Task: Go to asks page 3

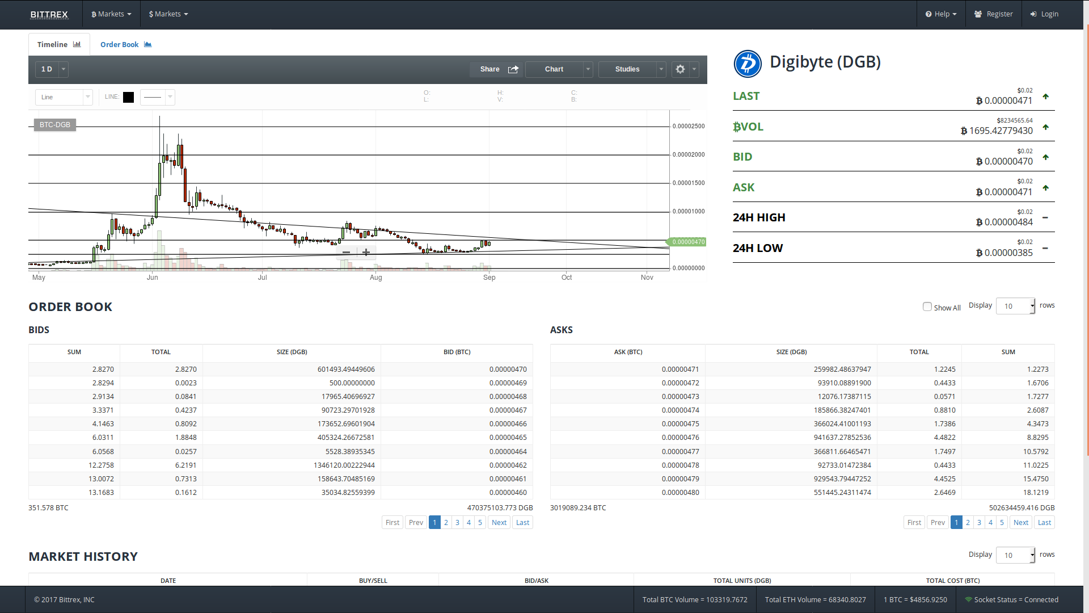Action: tap(979, 523)
